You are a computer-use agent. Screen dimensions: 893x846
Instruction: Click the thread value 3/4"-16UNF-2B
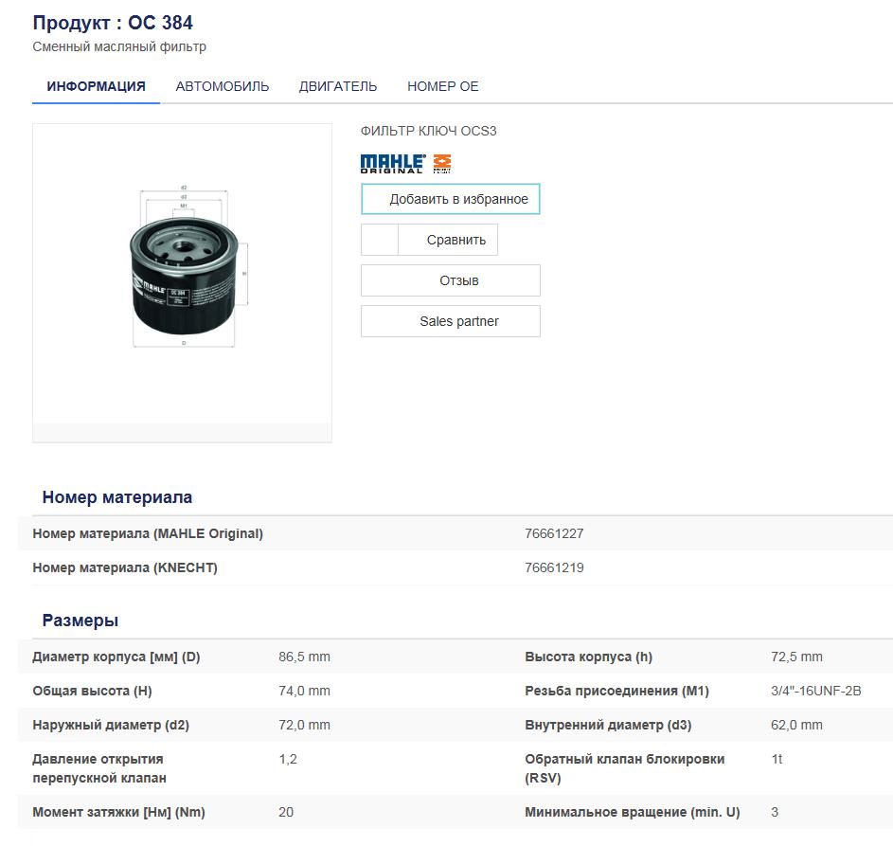[x=816, y=691]
